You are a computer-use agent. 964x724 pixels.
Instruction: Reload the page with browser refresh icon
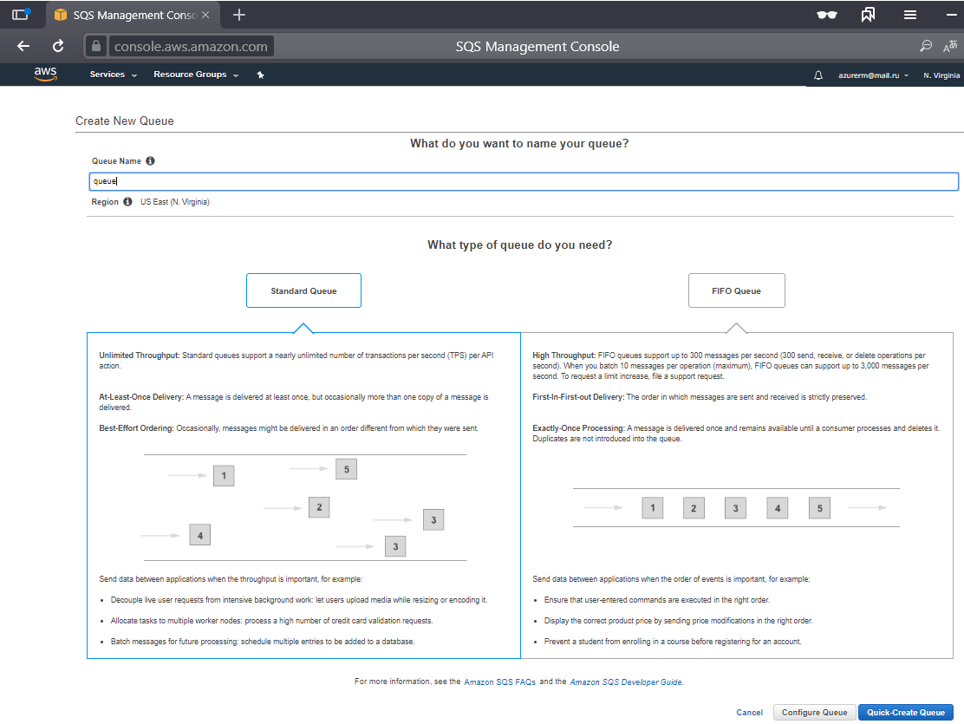click(x=58, y=46)
